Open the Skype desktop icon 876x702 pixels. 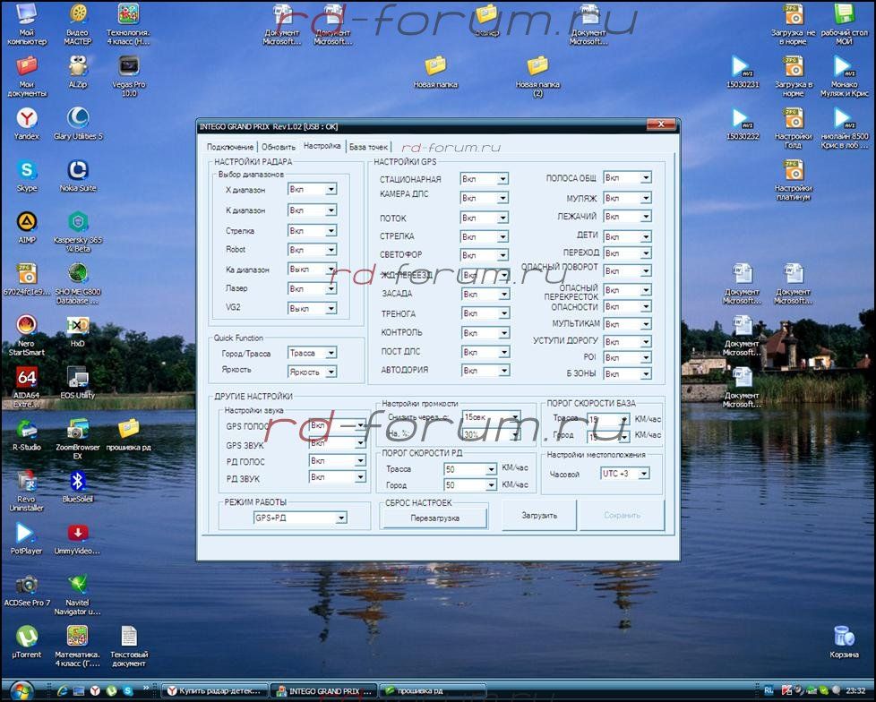pos(27,170)
